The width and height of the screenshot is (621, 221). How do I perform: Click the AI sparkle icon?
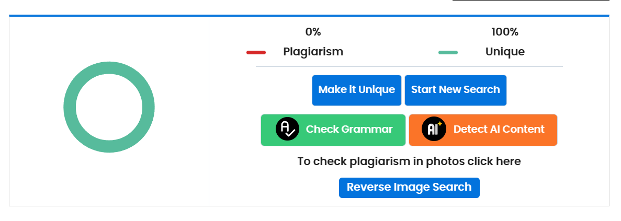434,129
